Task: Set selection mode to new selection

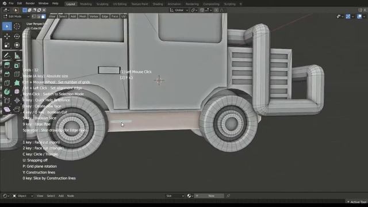Action: pos(25,10)
